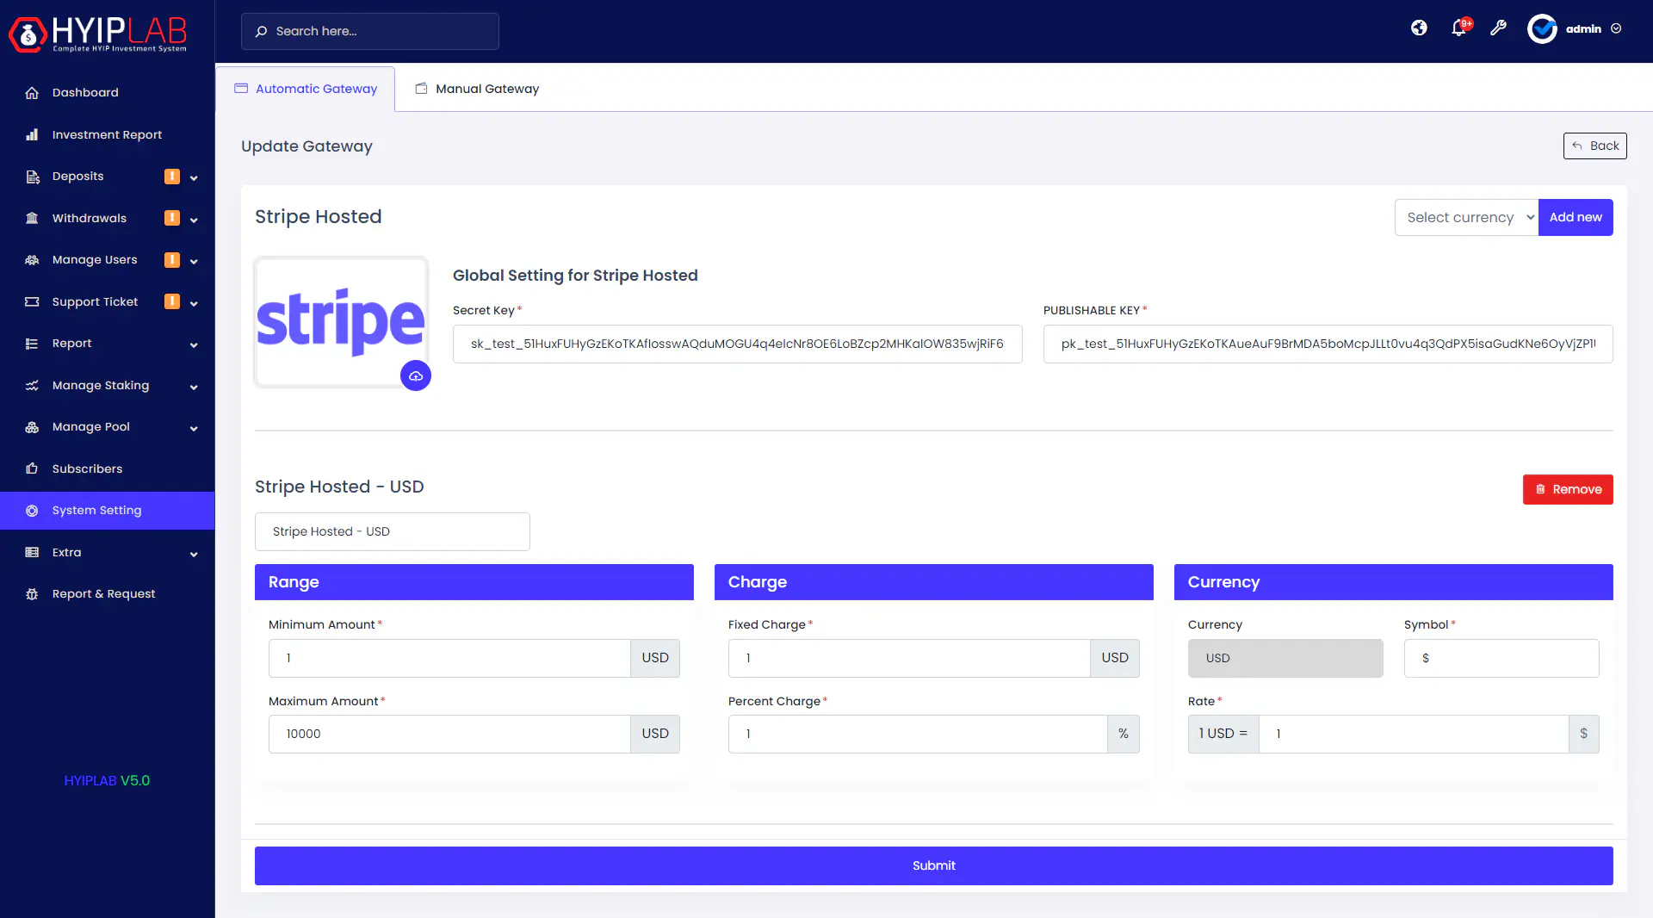Viewport: 1653px width, 918px height.
Task: Click the Fixed Charge field
Action: tap(909, 658)
